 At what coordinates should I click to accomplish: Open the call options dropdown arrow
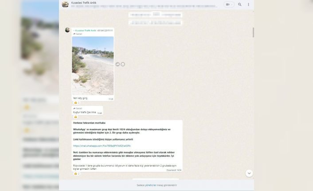[232, 4]
